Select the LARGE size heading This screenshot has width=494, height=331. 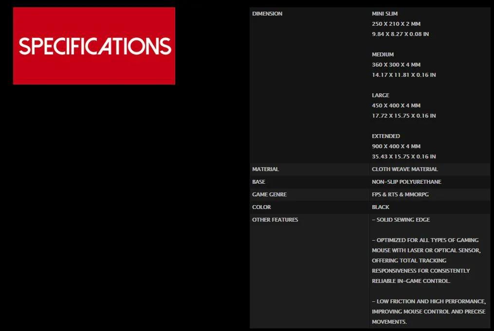pyautogui.click(x=381, y=95)
